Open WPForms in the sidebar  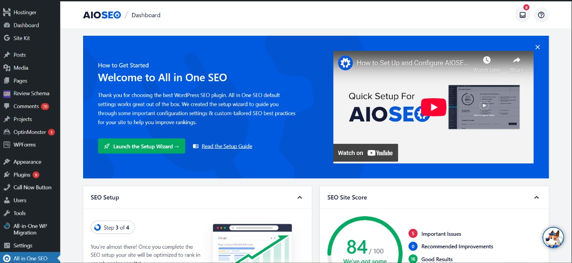pos(30,145)
